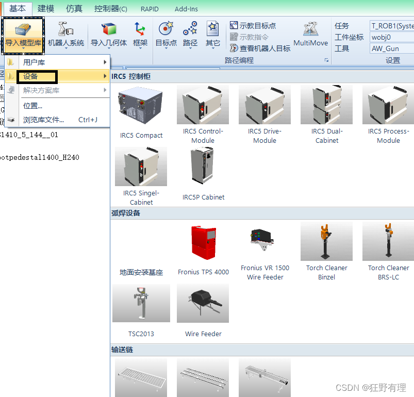
Task: Expand the 路径 dropdown arrow
Action: pos(190,48)
